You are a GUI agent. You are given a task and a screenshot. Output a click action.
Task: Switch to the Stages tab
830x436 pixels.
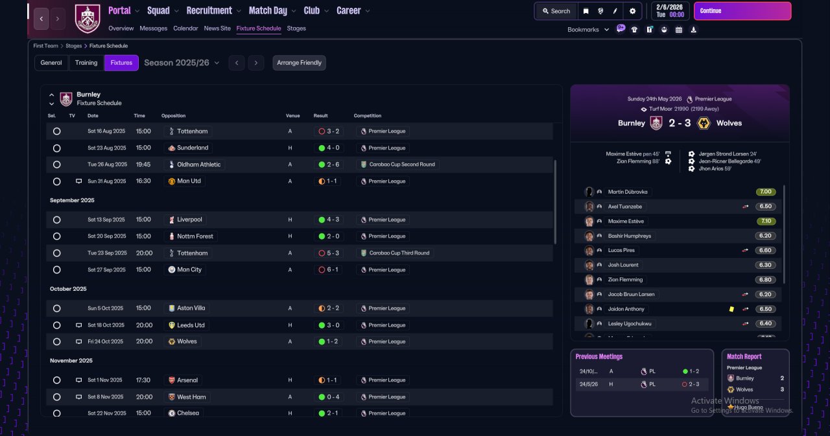(x=296, y=29)
